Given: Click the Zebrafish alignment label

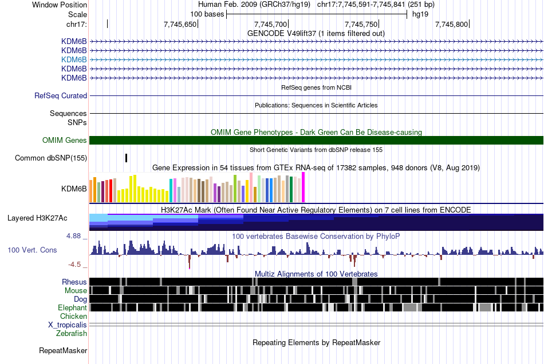Looking at the screenshot, I should (x=72, y=333).
